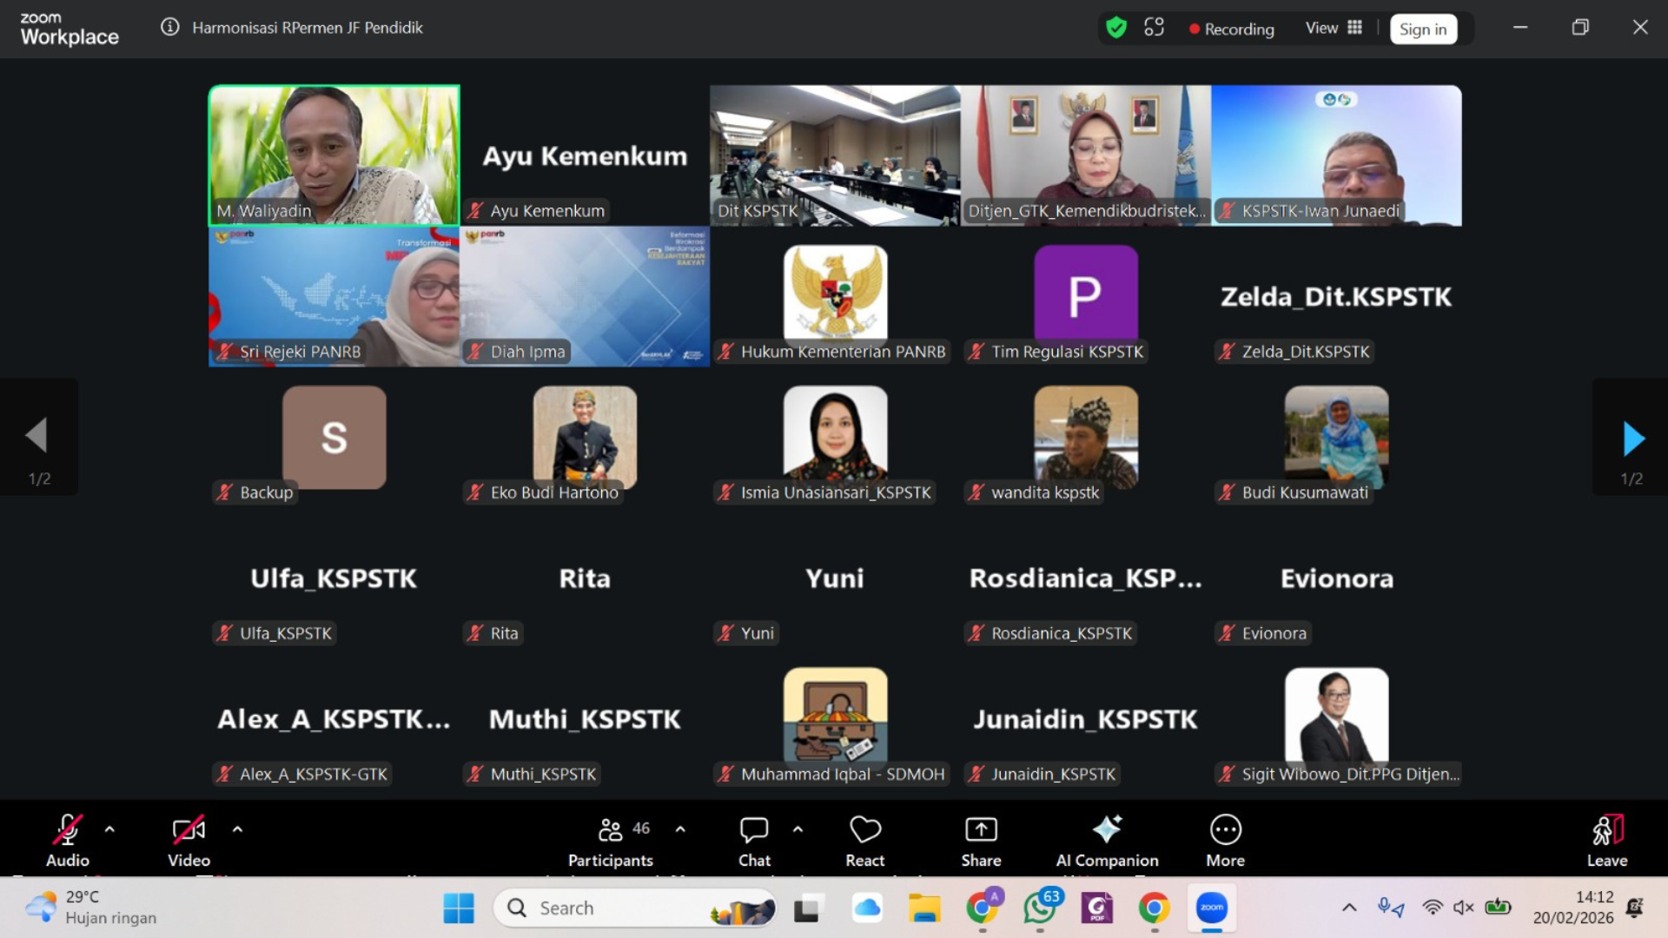Turn on the Video camera

click(189, 831)
